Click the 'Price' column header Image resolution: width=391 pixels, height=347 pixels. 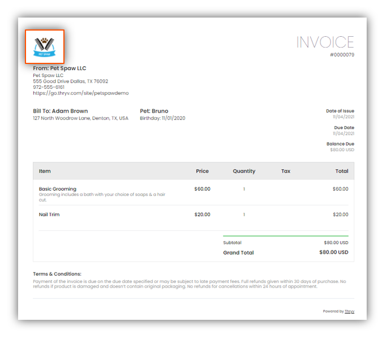[x=202, y=171]
